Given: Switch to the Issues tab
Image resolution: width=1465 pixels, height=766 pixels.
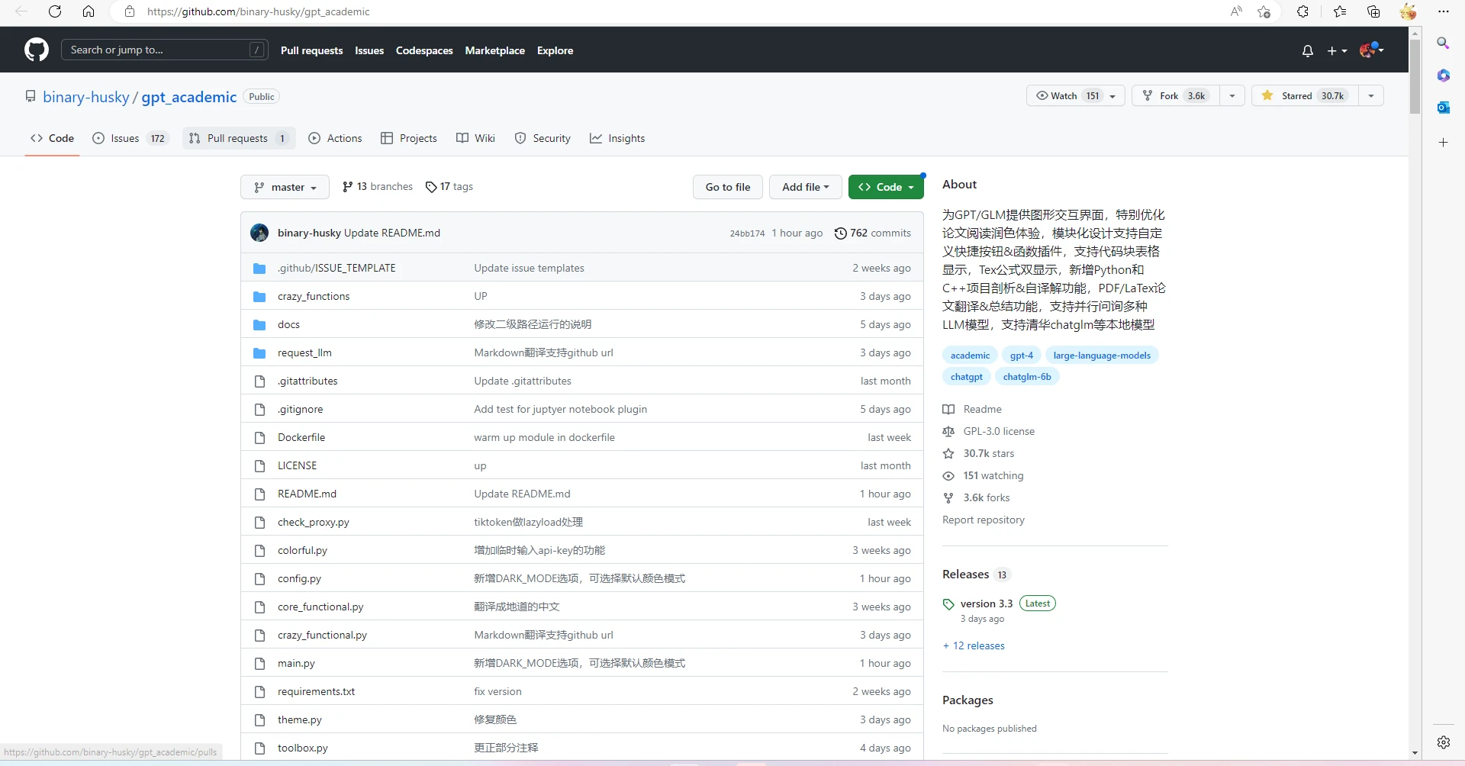Looking at the screenshot, I should coord(130,138).
